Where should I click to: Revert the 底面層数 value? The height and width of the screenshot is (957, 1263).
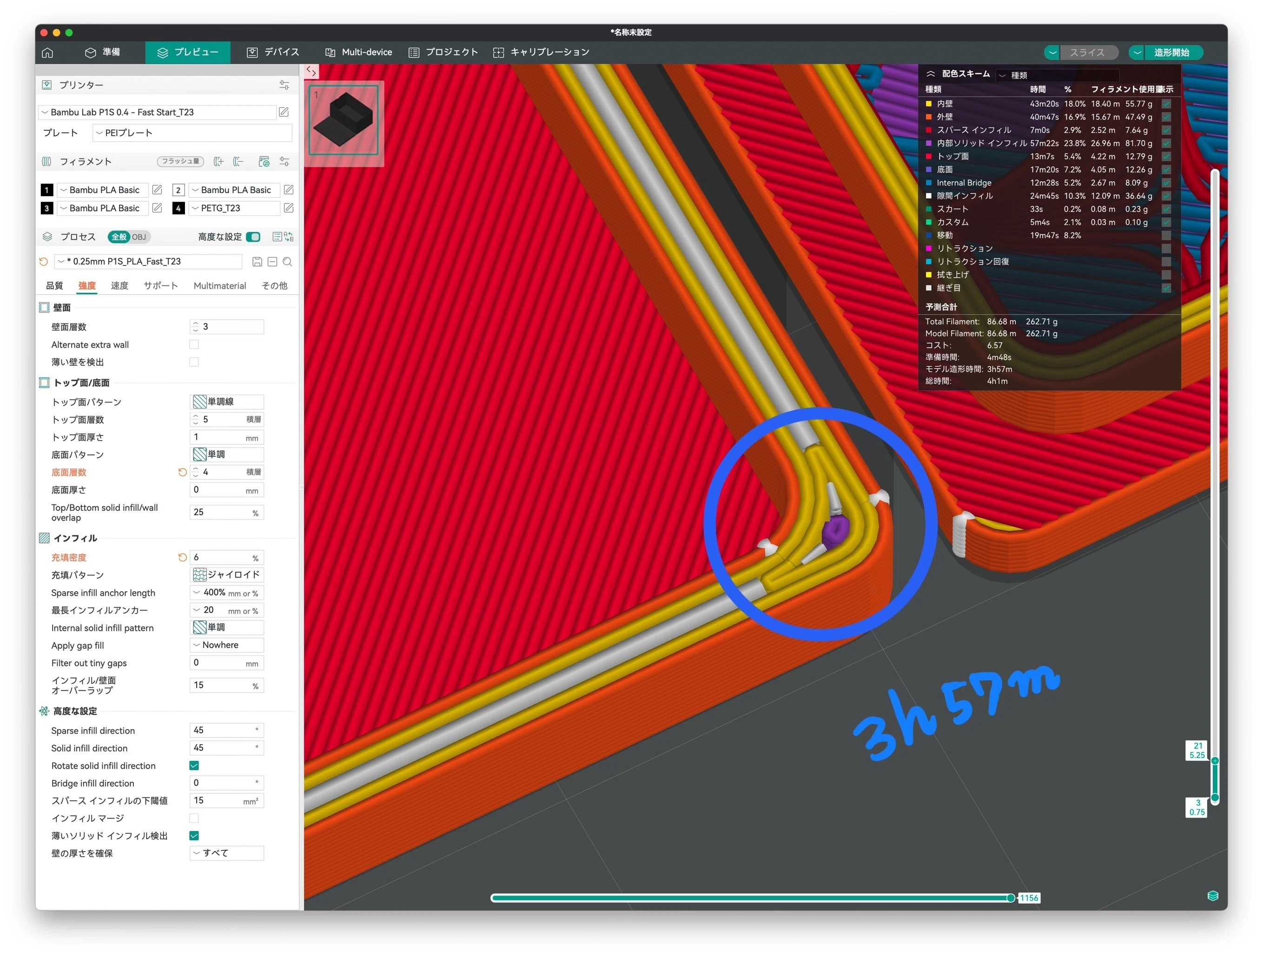(182, 472)
